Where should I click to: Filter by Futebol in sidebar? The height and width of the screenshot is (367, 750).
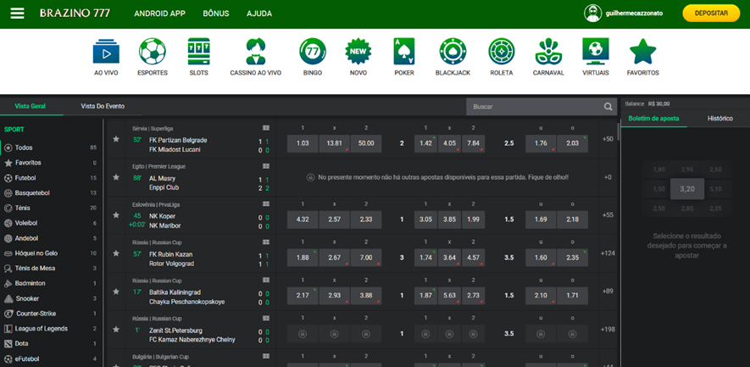pyautogui.click(x=50, y=178)
